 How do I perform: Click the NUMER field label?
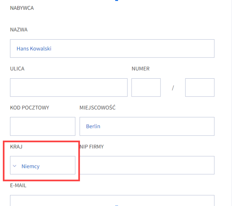pyautogui.click(x=141, y=69)
